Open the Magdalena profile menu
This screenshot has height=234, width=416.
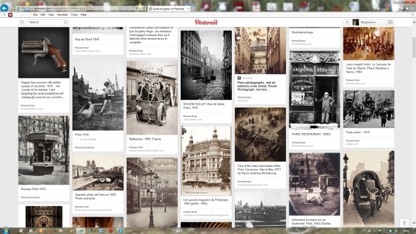[x=369, y=22]
